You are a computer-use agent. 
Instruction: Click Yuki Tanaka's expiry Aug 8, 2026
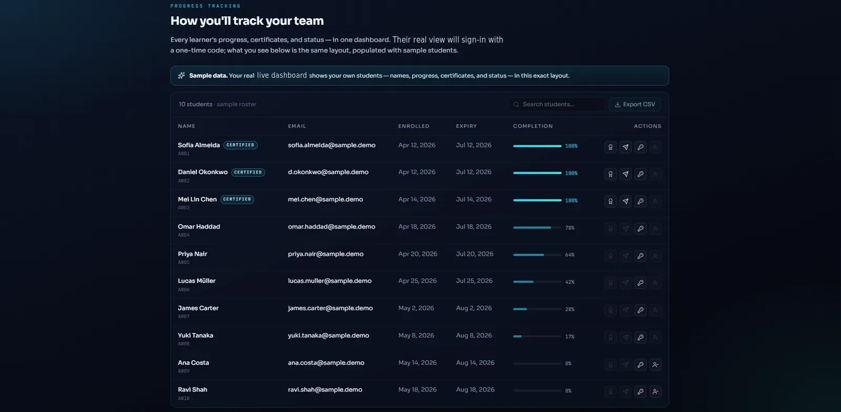(474, 335)
